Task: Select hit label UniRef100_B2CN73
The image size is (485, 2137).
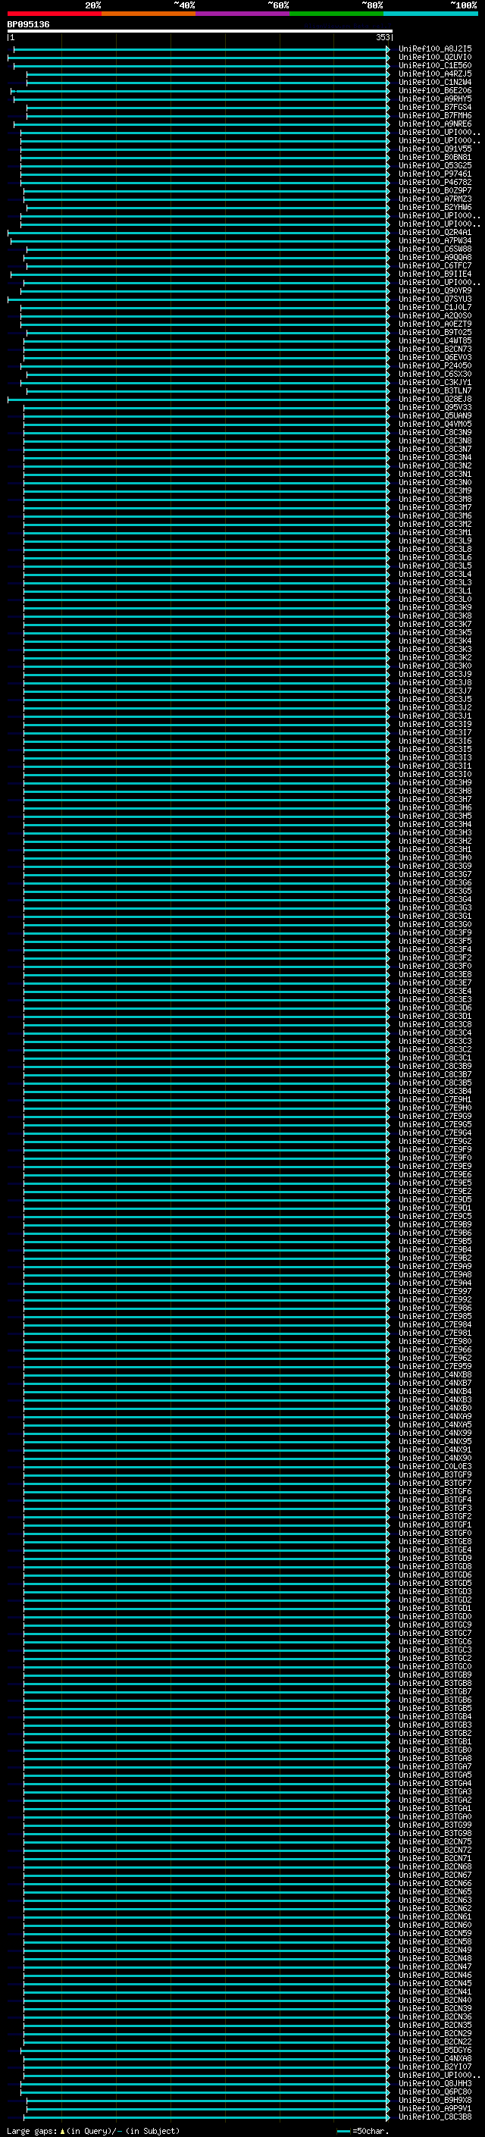Action: (435, 349)
